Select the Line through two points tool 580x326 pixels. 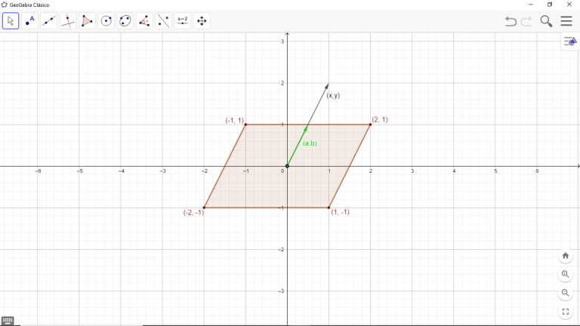click(x=49, y=21)
